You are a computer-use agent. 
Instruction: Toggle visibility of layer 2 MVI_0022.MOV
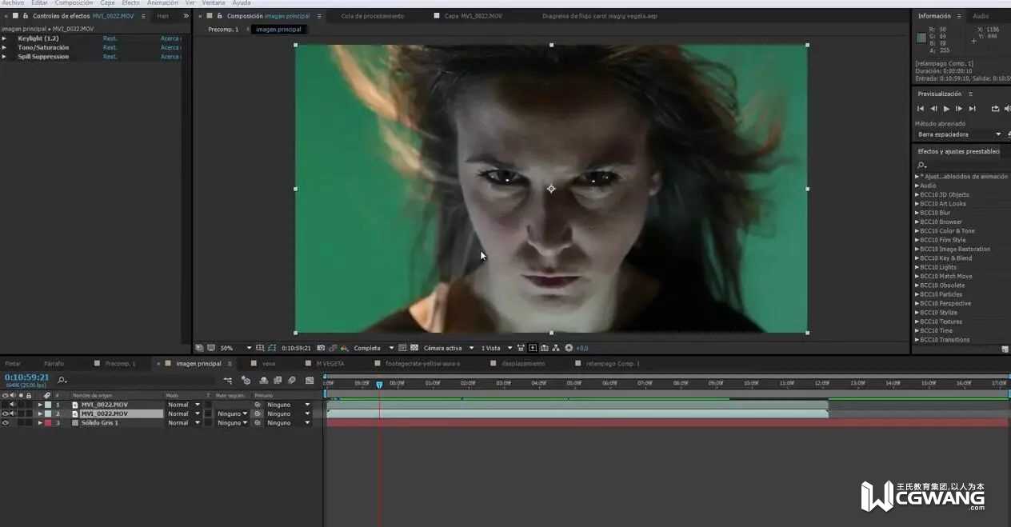[5, 413]
